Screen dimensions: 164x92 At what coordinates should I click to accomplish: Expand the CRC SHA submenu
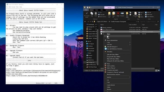(x=130, y=44)
